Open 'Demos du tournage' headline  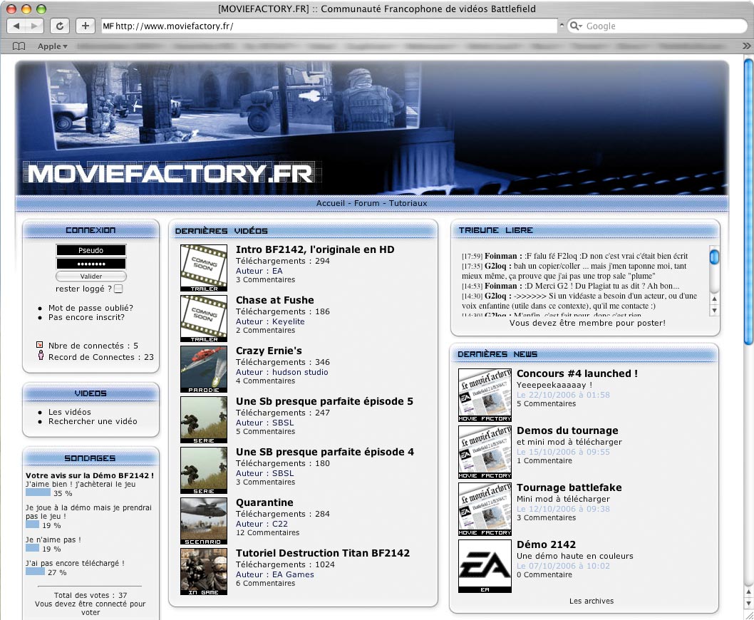click(567, 430)
